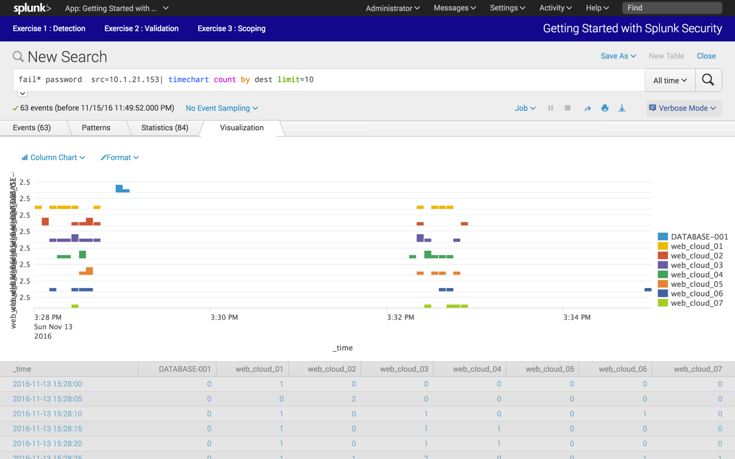
Task: Click into the search query field
Action: [328, 80]
